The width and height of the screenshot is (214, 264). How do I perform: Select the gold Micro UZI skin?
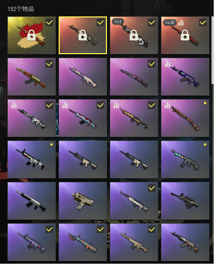pyautogui.click(x=83, y=201)
